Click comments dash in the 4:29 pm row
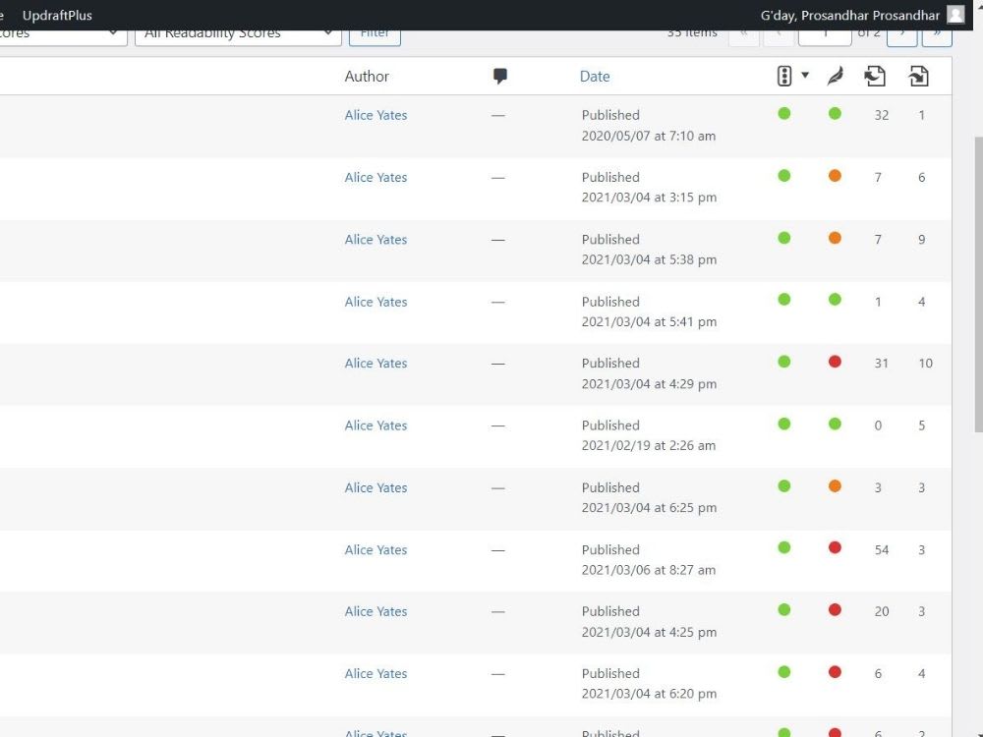The width and height of the screenshot is (983, 737). click(497, 364)
